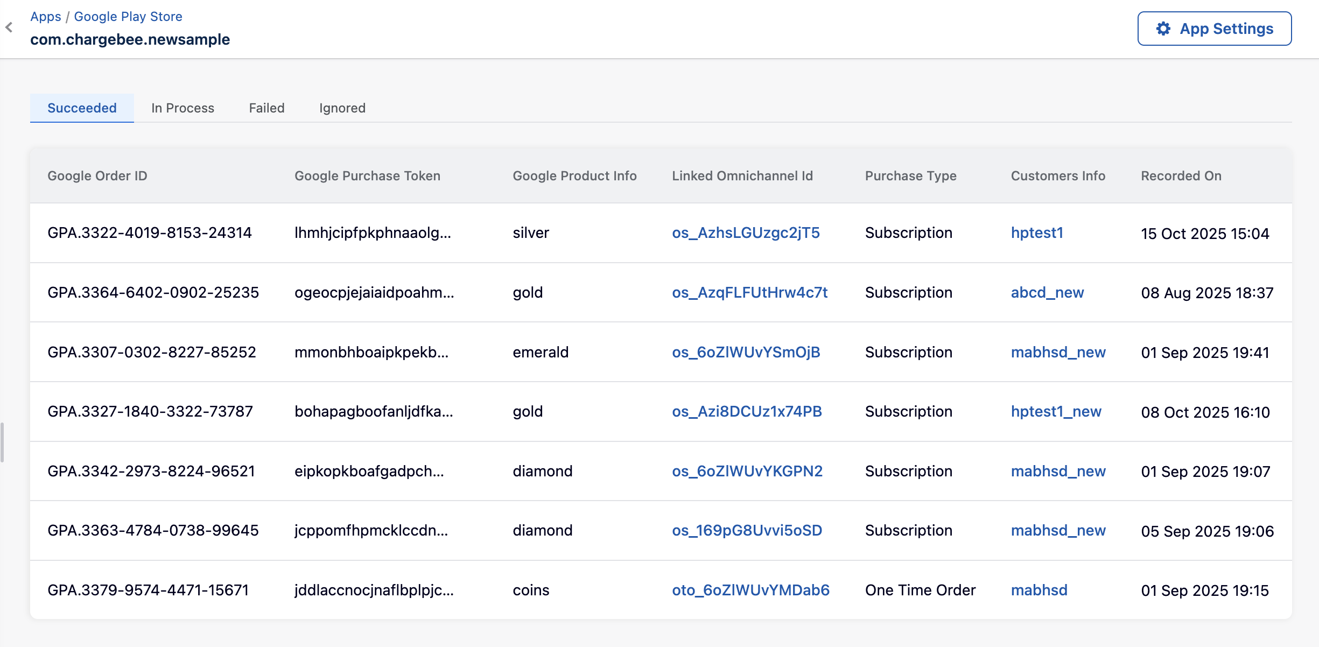Open customer hptest1_new link
1319x647 pixels.
point(1056,412)
